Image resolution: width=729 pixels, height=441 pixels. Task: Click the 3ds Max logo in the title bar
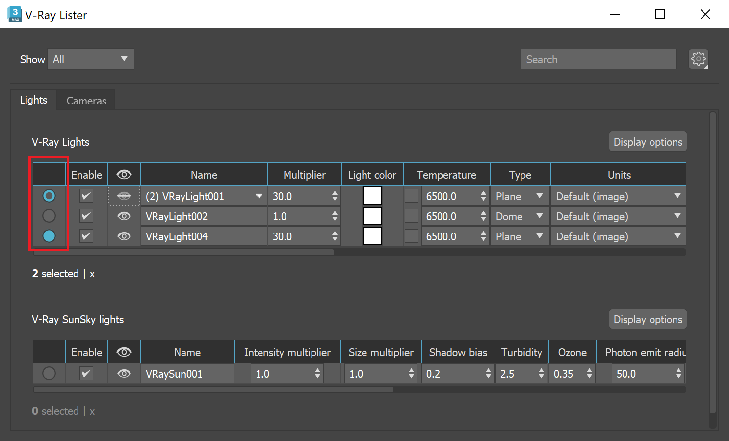coord(14,14)
